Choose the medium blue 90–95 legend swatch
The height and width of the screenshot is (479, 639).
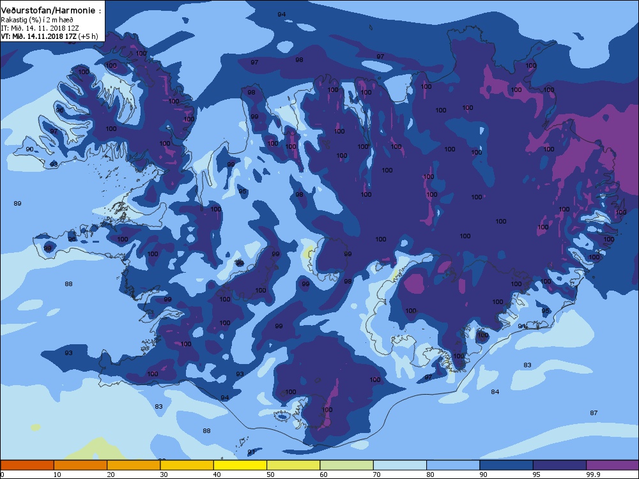click(x=507, y=465)
